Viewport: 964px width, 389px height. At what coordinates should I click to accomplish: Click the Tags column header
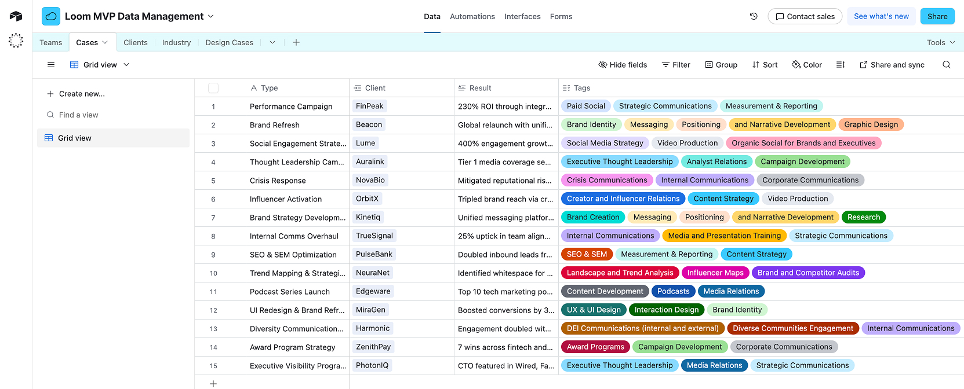pos(761,88)
